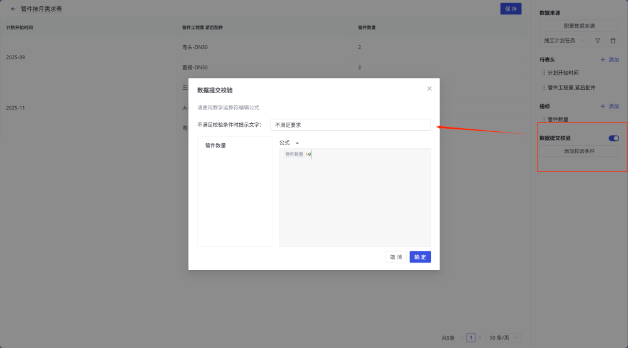Open the 50 条/页 page size dropdown
This screenshot has height=348, width=628.
tap(503, 338)
